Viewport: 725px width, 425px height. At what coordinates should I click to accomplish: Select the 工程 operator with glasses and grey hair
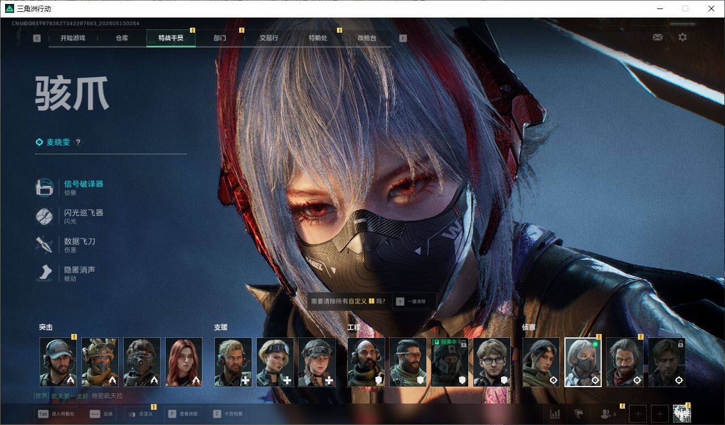tap(491, 362)
